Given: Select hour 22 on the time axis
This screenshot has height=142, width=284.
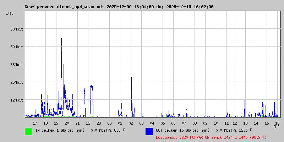Looking at the screenshot, I should (88, 123).
